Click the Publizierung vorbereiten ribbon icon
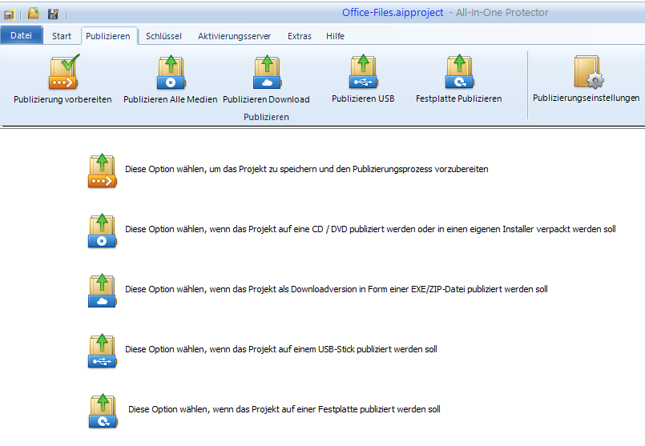The image size is (645, 446). point(62,74)
